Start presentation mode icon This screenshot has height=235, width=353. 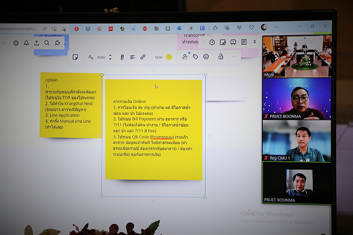pos(233,42)
